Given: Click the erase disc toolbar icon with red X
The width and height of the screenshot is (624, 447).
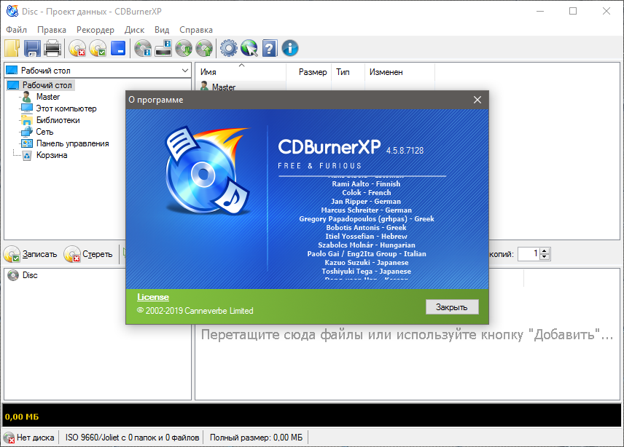Looking at the screenshot, I should coord(77,49).
